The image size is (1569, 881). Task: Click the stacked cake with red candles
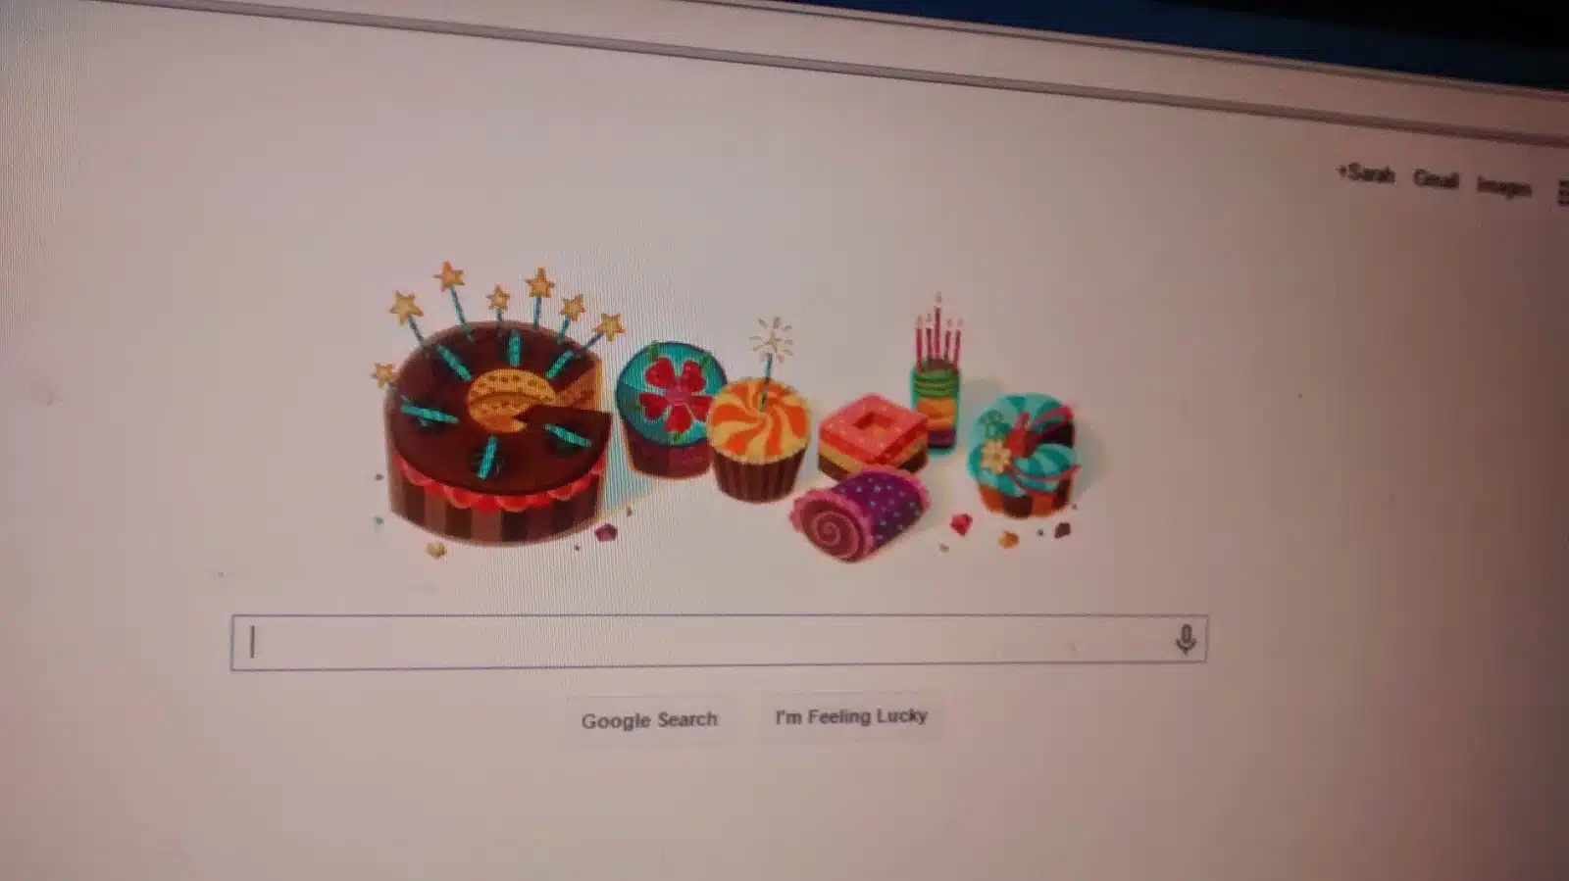[936, 376]
